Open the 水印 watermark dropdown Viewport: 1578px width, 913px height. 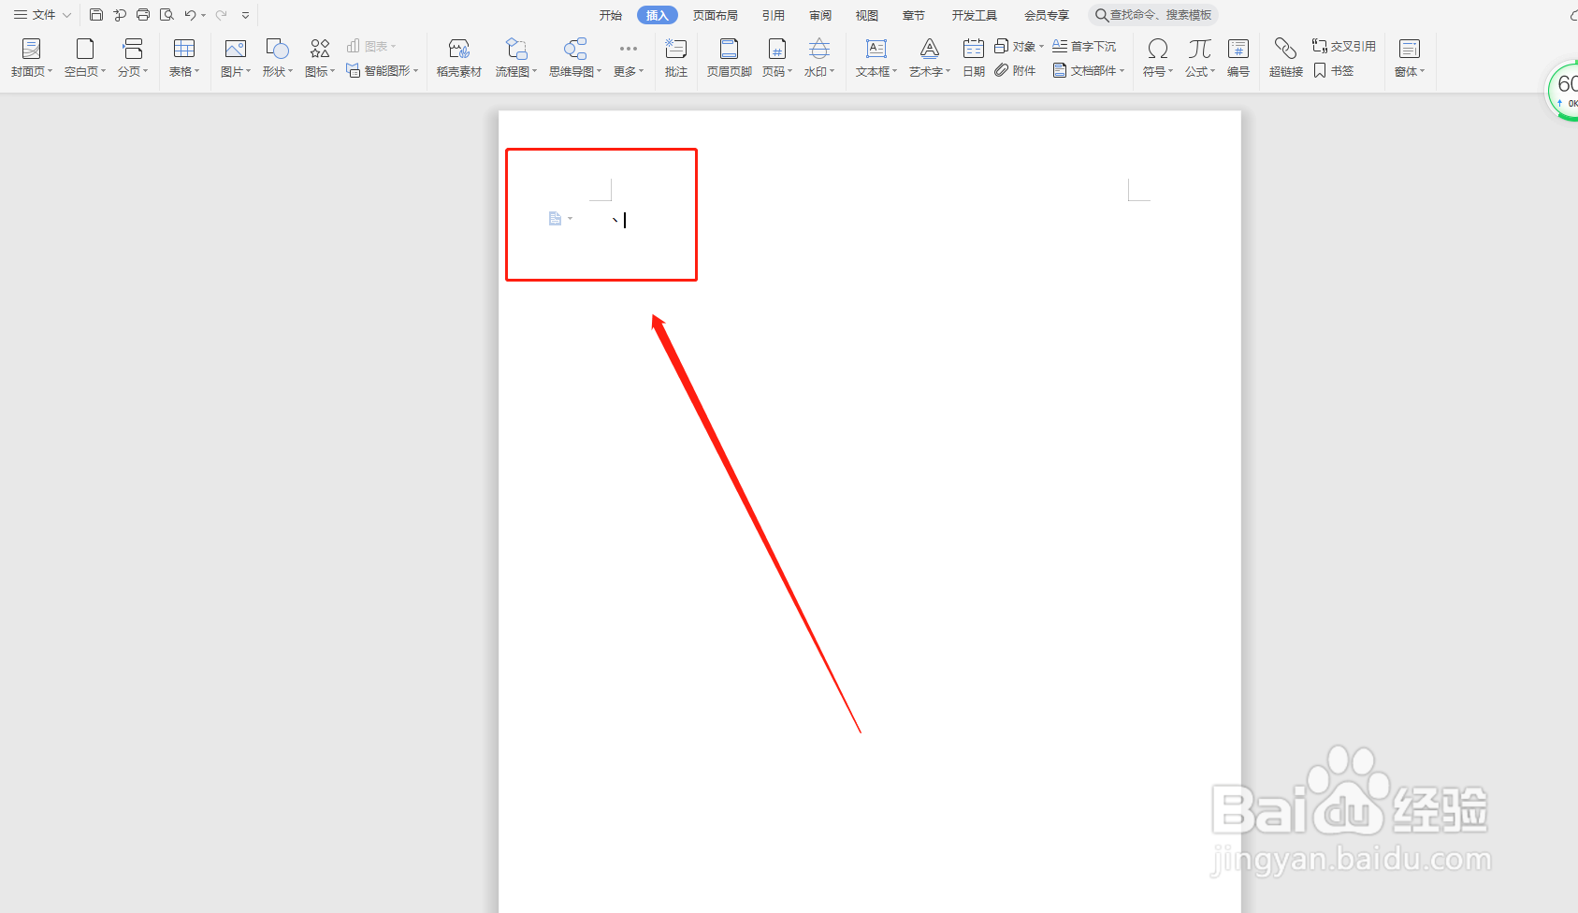point(819,58)
